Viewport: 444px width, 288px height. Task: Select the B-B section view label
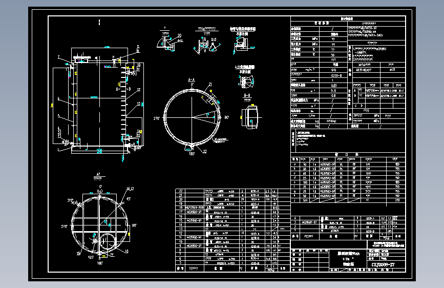(x=247, y=96)
